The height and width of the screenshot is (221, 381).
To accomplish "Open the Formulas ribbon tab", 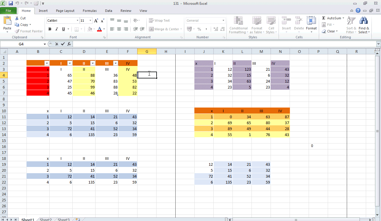I will pyautogui.click(x=90, y=11).
